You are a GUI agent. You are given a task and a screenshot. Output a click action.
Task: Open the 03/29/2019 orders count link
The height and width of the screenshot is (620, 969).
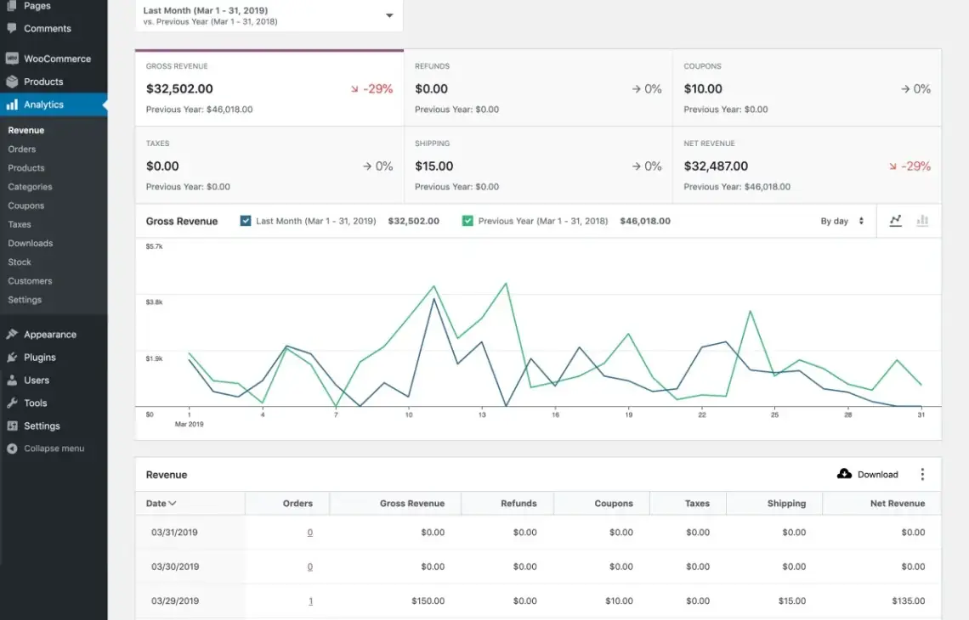click(310, 600)
